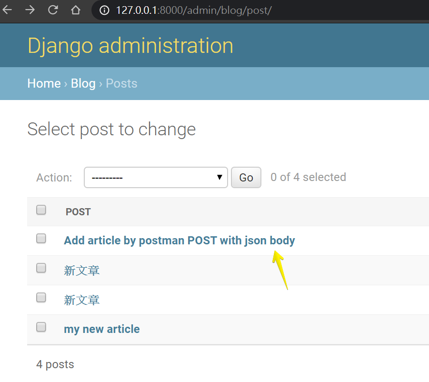Tick the checkbox for the first 新文章 post
This screenshot has height=382, width=429.
(41, 268)
